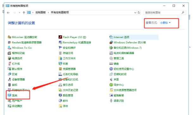Image resolution: width=196 pixels, height=115 pixels.
Task: Open 管理工具 administrative tools
Action: click(x=117, y=58)
